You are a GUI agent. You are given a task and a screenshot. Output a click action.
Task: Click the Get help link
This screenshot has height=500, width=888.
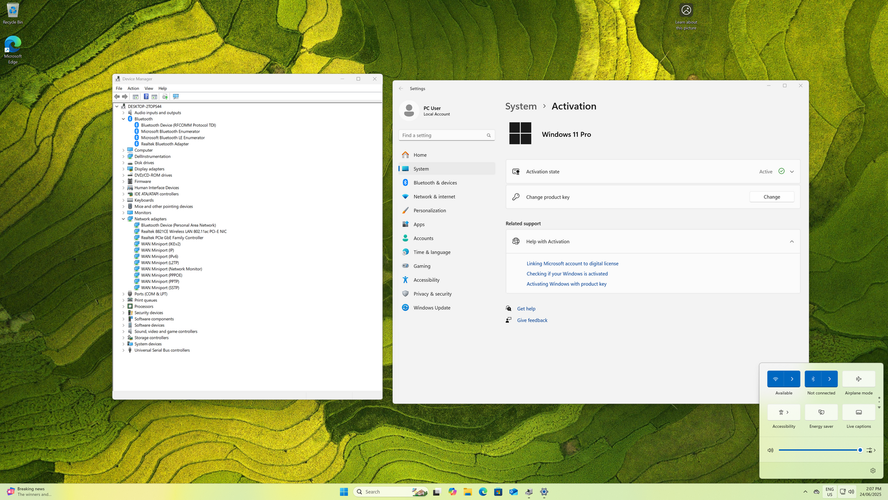coord(526,309)
